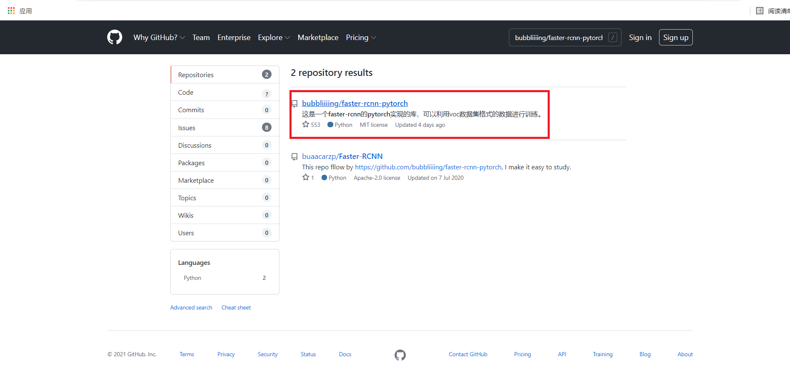The image size is (790, 380).
Task: Select the Discussions filter
Action: [225, 145]
